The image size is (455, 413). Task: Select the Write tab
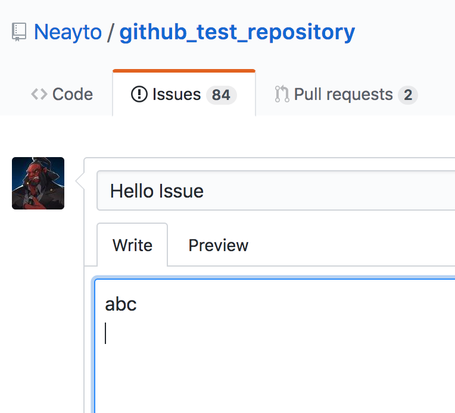(x=132, y=245)
